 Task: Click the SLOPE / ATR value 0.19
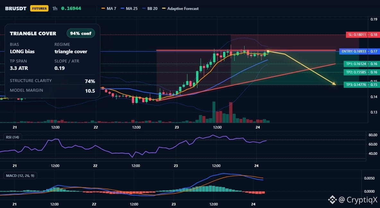click(60, 68)
